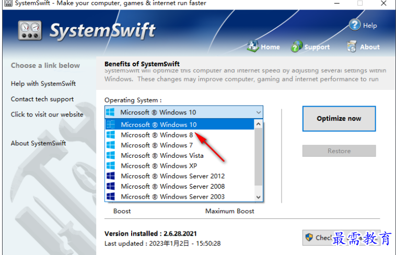This screenshot has width=396, height=255.
Task: Select Windows Server 2012 option
Action: click(x=180, y=176)
